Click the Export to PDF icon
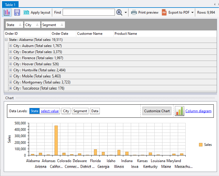The height and width of the screenshot is (176, 219). click(x=164, y=12)
